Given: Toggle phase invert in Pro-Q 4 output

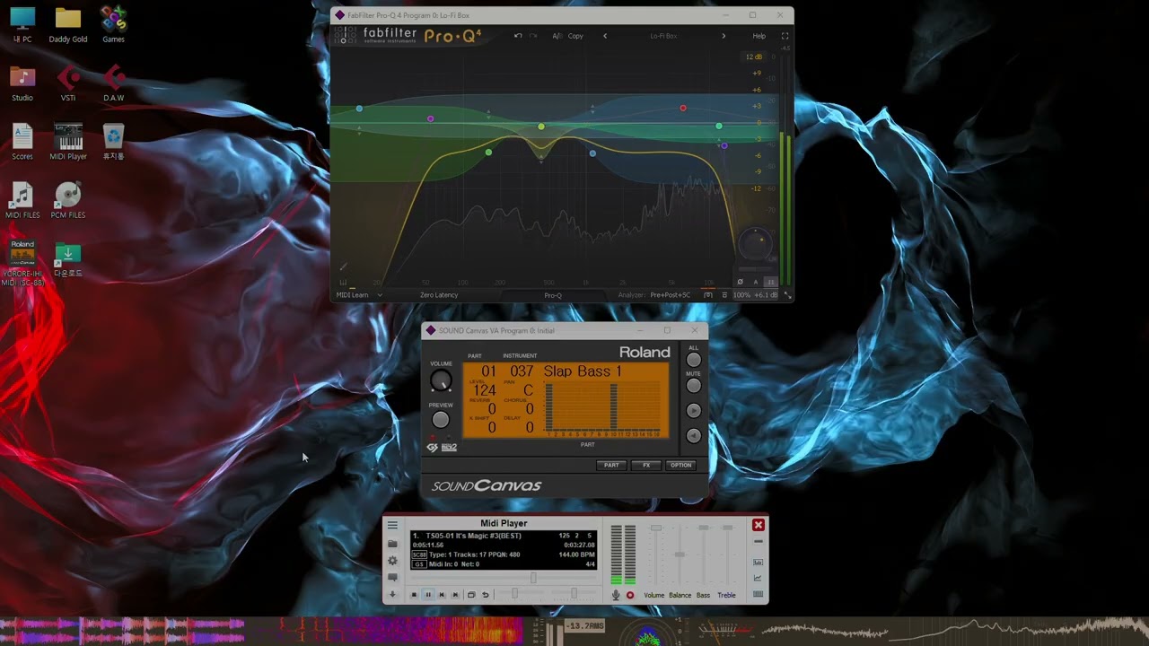Looking at the screenshot, I should (x=740, y=282).
